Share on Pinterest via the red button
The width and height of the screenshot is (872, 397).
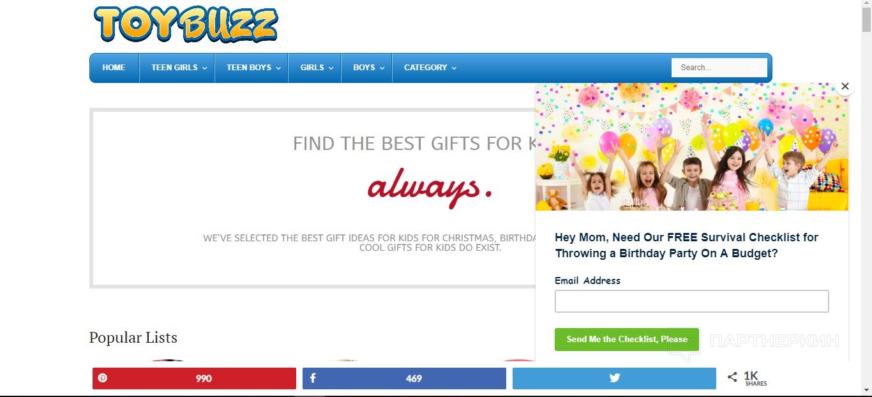[194, 378]
